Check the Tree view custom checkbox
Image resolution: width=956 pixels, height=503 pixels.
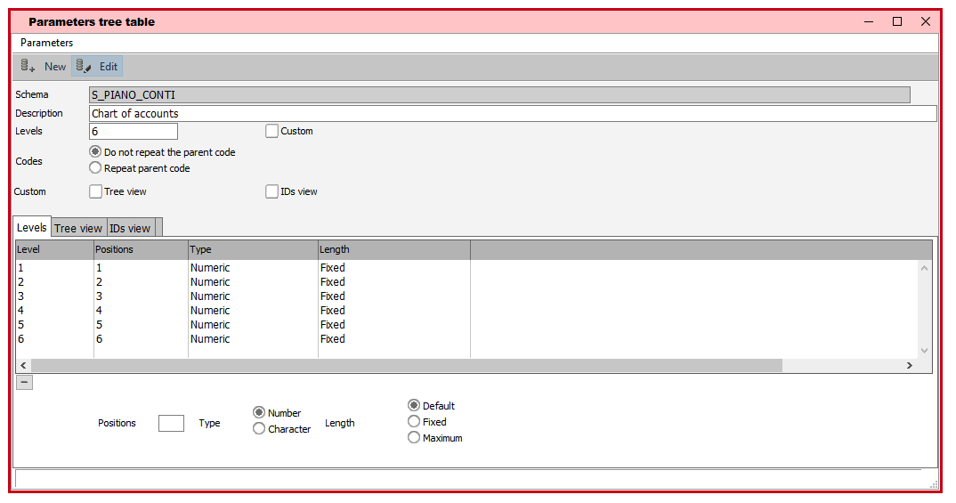(x=96, y=191)
